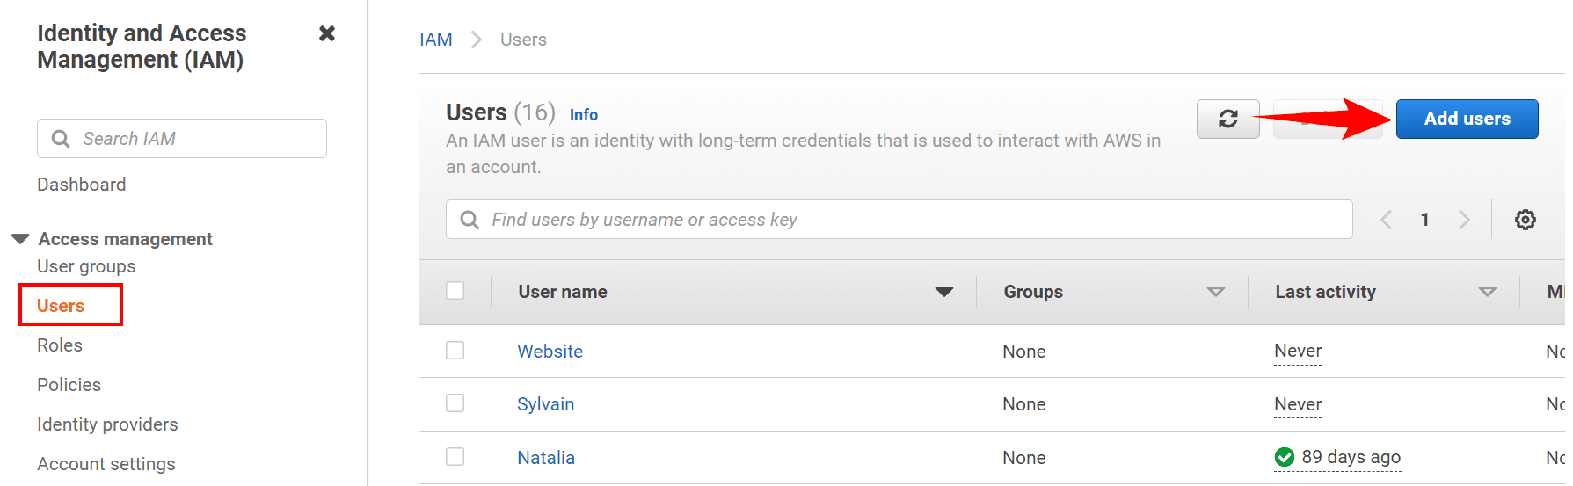Open Roles in sidebar

(x=60, y=345)
